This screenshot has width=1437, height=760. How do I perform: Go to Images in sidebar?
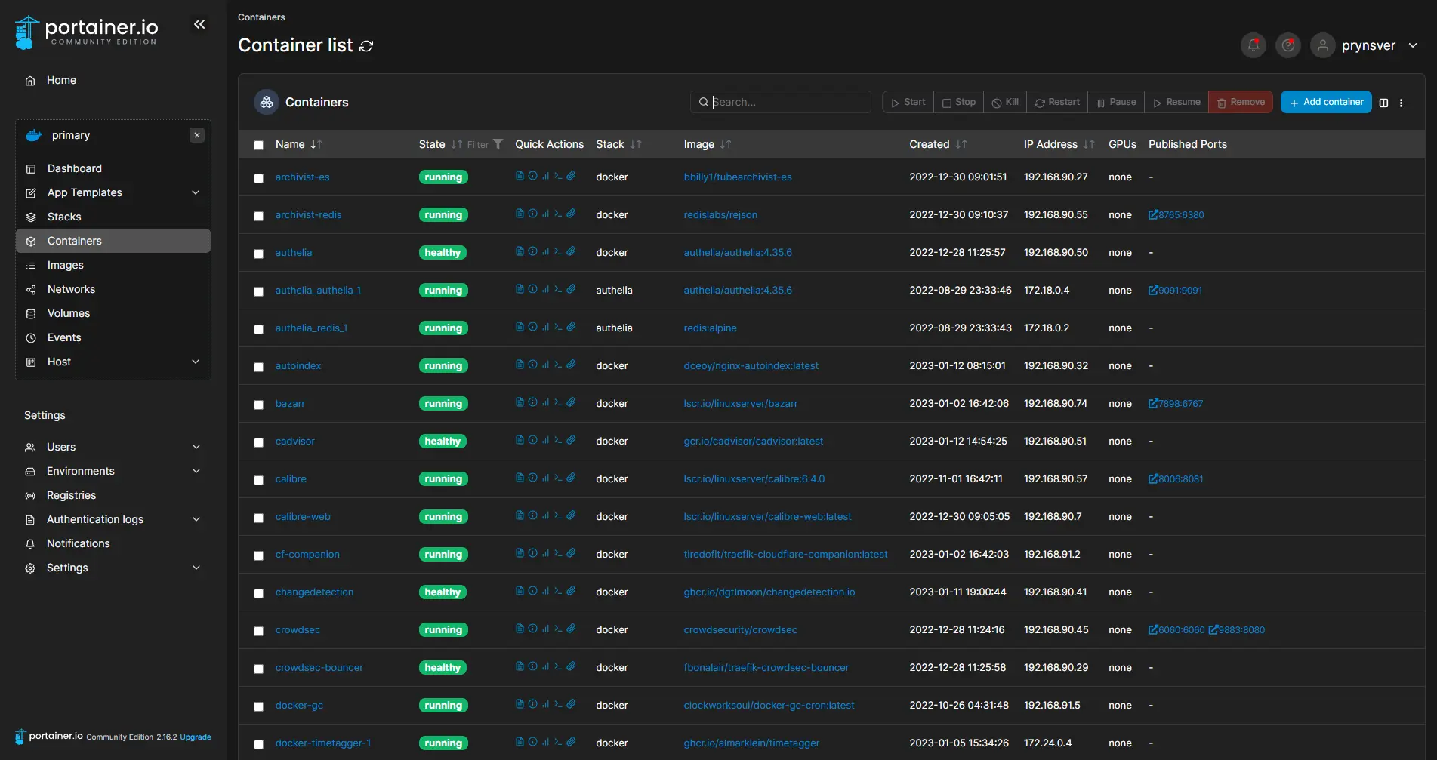[x=66, y=265]
